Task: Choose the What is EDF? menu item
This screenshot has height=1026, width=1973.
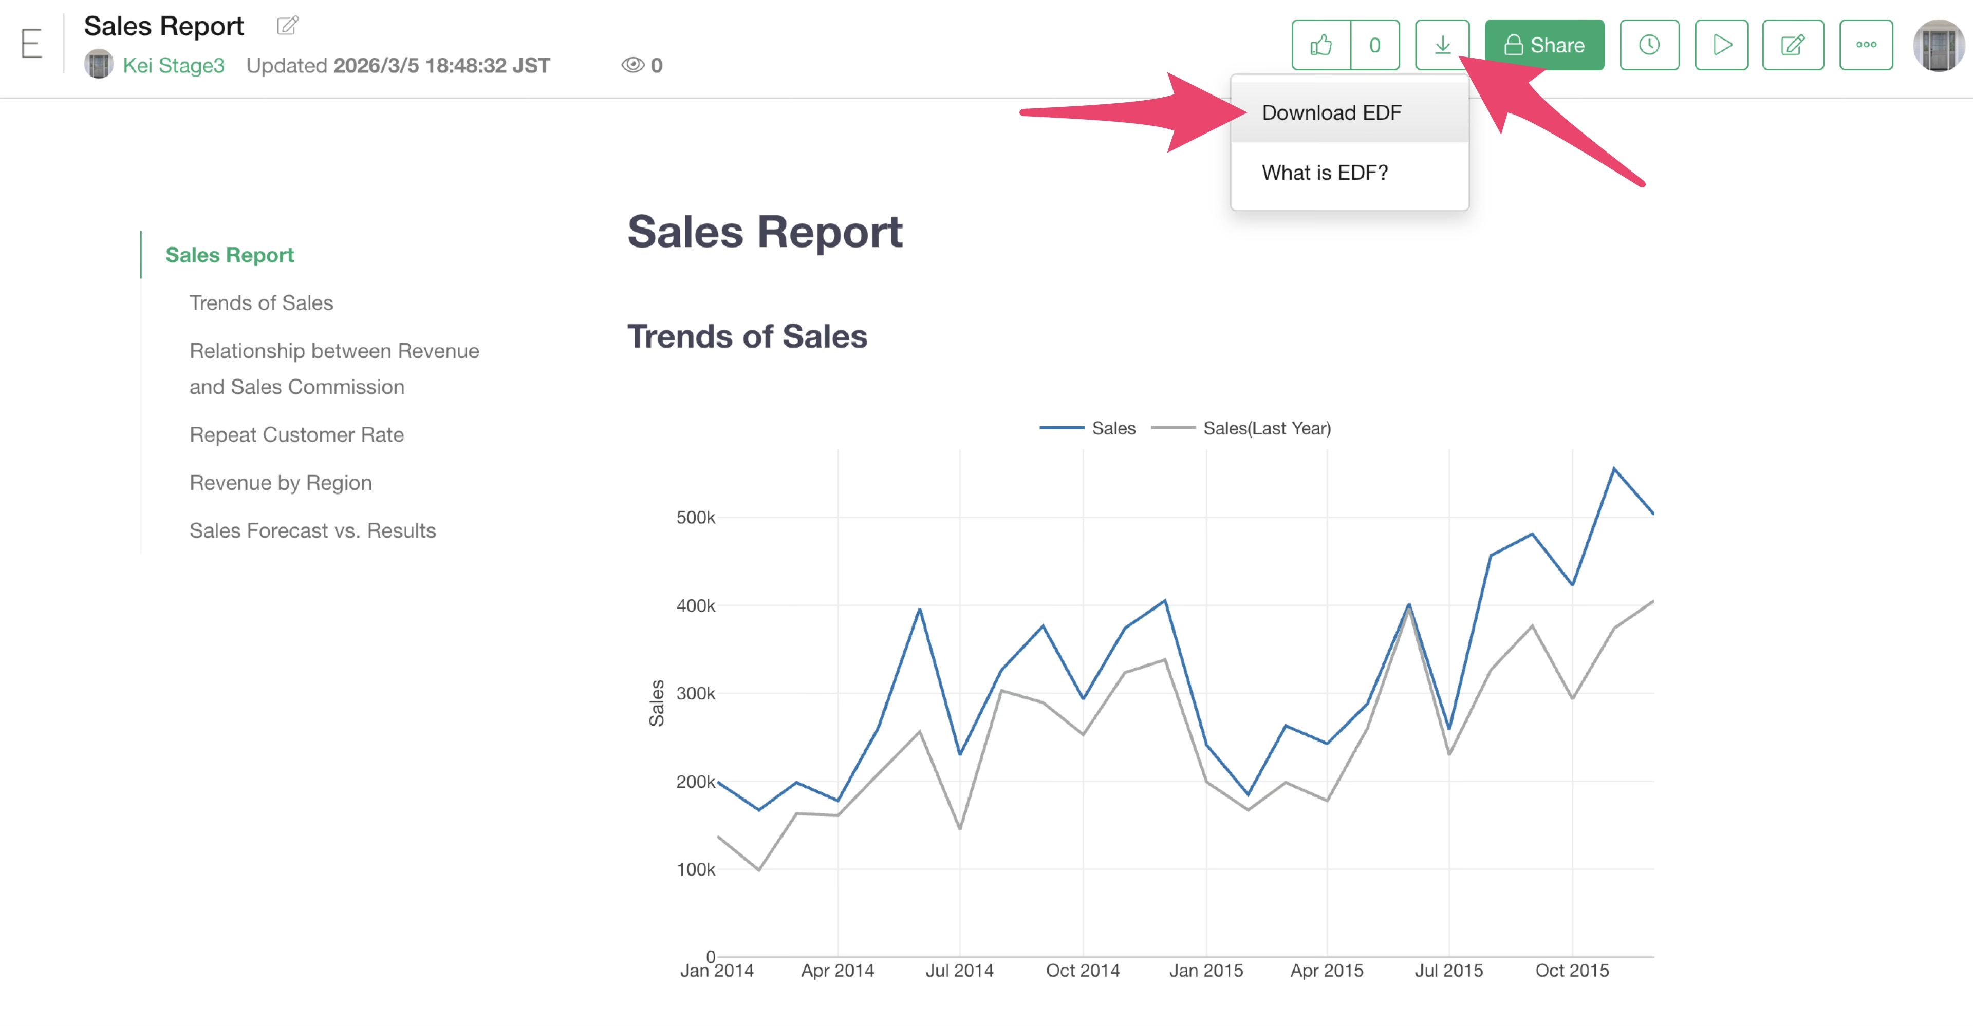Action: point(1324,173)
